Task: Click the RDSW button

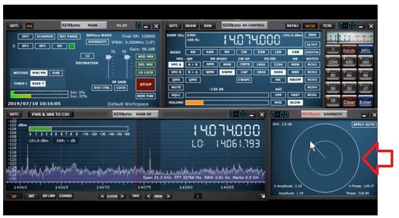Action: point(190,26)
